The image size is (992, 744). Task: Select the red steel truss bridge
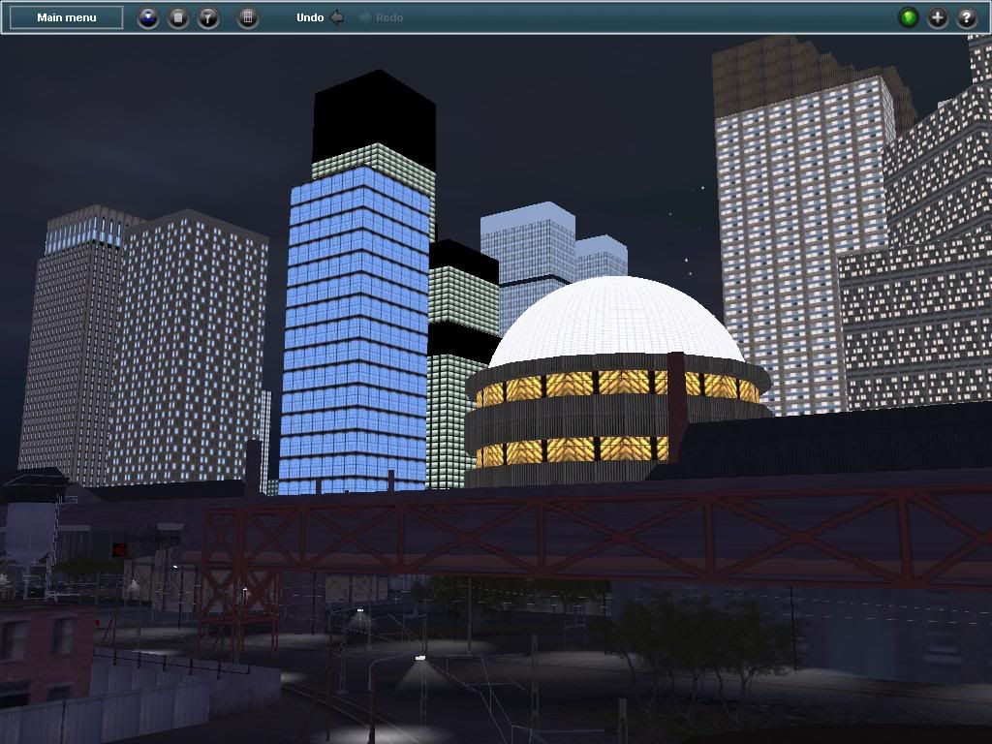click(581, 535)
